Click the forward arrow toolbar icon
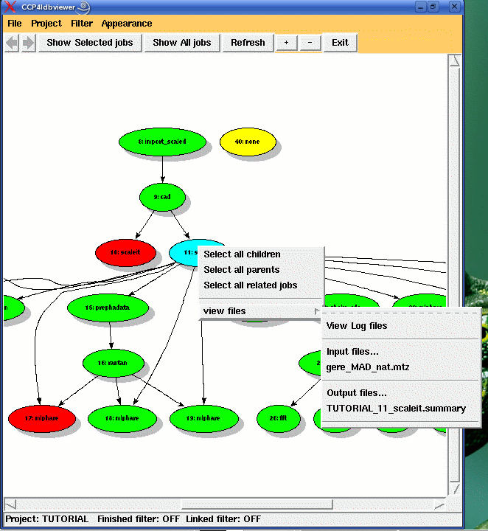The height and width of the screenshot is (531, 488). coord(29,43)
